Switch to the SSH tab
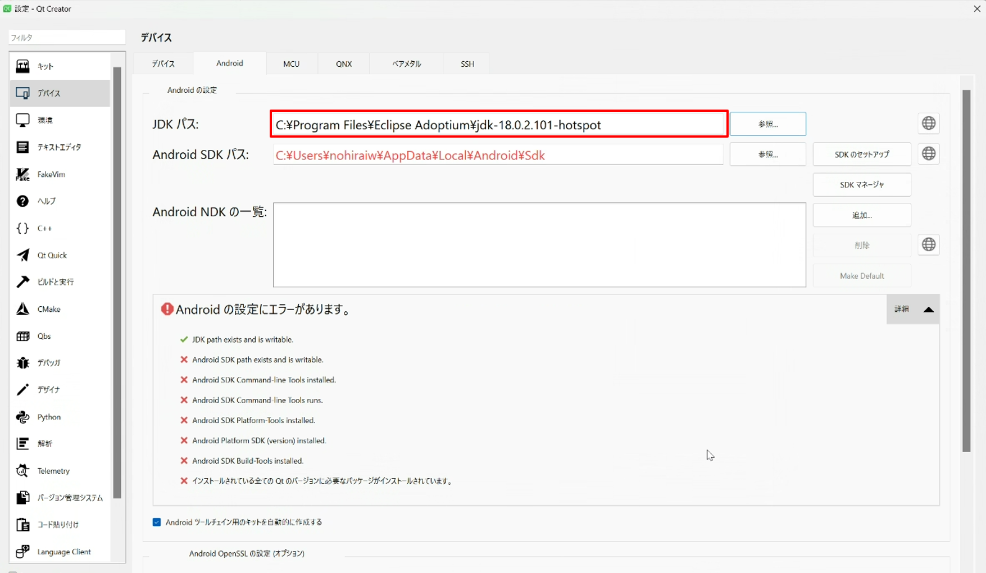The height and width of the screenshot is (573, 986). (x=467, y=64)
